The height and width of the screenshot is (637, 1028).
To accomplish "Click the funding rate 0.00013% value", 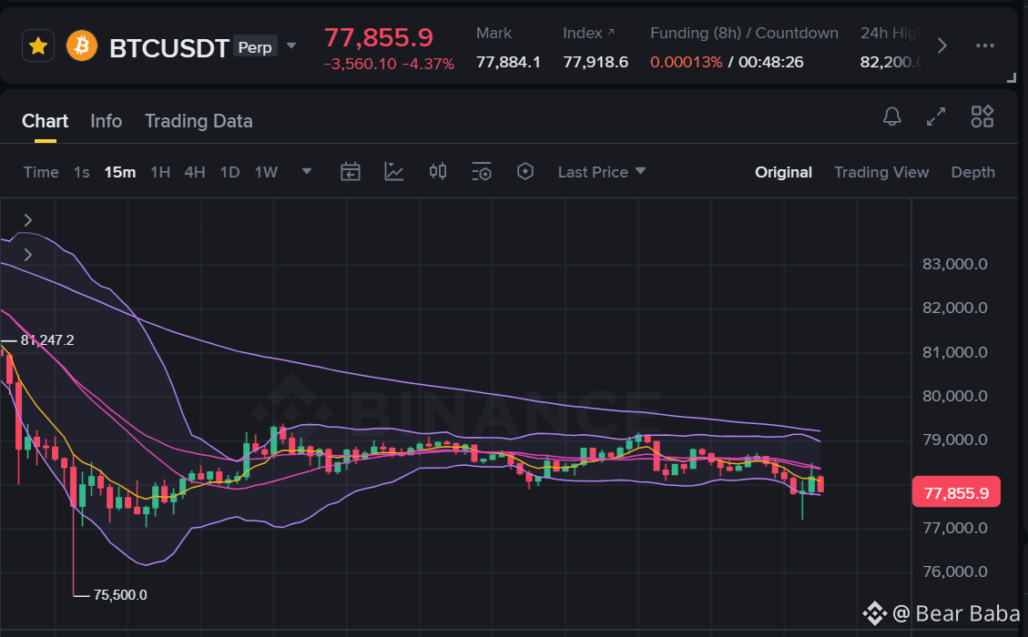I will pyautogui.click(x=687, y=62).
